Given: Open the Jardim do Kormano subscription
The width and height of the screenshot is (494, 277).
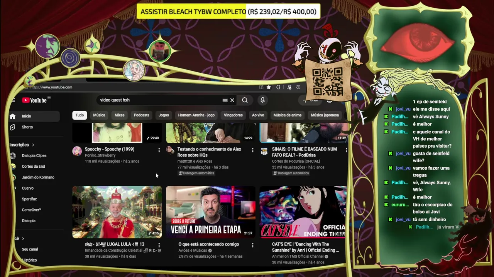Looking at the screenshot, I should point(38,177).
